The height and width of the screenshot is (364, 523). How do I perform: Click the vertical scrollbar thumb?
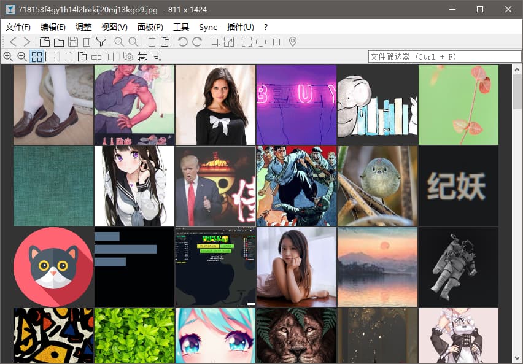(517, 92)
